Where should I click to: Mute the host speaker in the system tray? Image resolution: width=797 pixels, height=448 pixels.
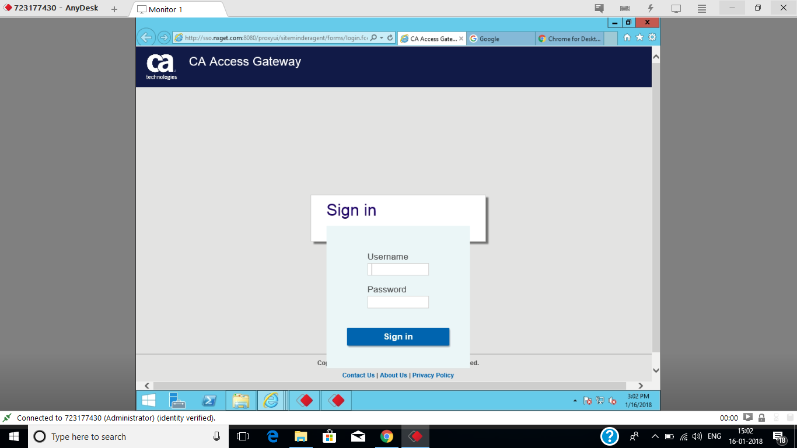pos(696,436)
